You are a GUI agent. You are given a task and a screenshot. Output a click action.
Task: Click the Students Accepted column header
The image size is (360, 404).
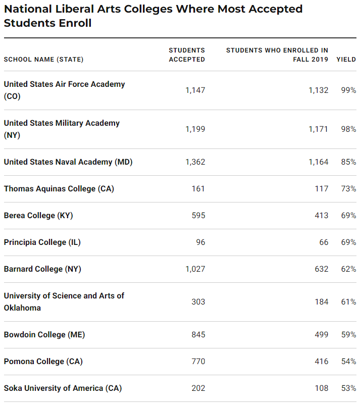187,55
